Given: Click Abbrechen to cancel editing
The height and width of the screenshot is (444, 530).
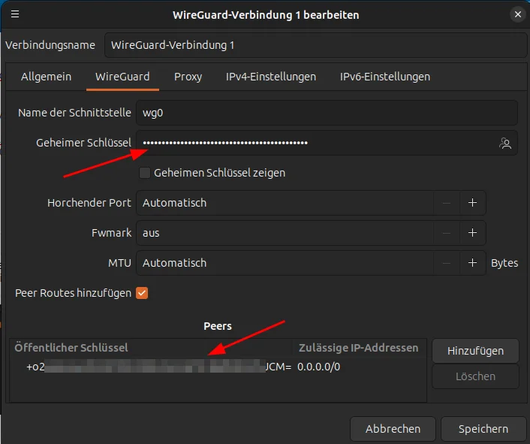Looking at the screenshot, I should point(393,429).
